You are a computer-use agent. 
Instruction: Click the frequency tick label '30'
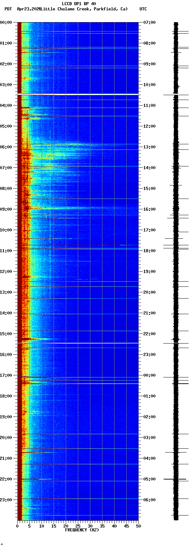tap(90, 526)
